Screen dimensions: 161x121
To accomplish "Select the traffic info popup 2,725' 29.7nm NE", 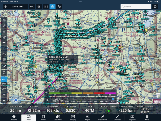I will click(63, 59).
